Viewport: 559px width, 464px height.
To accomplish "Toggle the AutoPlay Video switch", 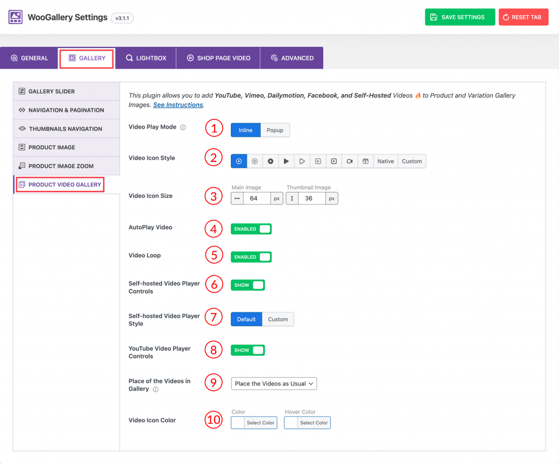I will (251, 229).
